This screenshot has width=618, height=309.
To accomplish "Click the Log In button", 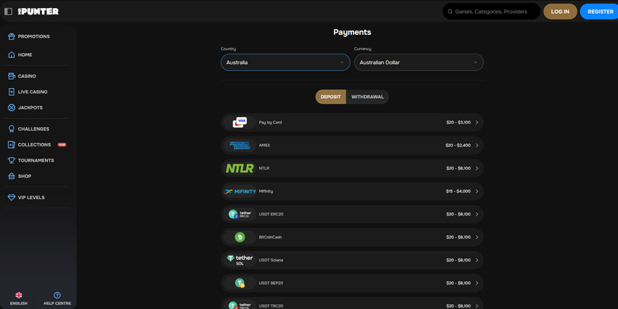I will tap(560, 11).
